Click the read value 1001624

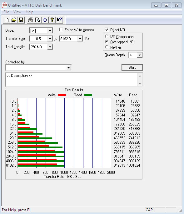133,165
